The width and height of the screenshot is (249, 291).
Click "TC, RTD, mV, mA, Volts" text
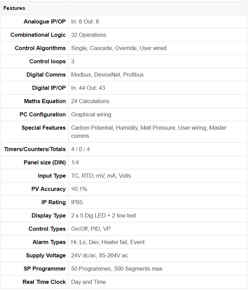tap(101, 176)
